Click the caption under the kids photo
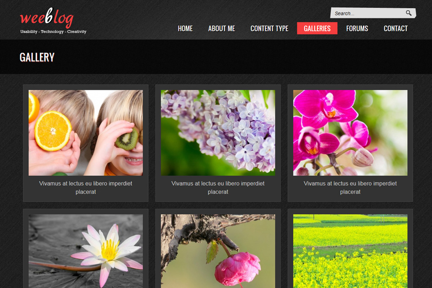432x288 pixels. coord(86,188)
